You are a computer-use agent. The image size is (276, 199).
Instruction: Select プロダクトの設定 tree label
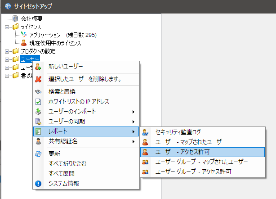(38, 51)
